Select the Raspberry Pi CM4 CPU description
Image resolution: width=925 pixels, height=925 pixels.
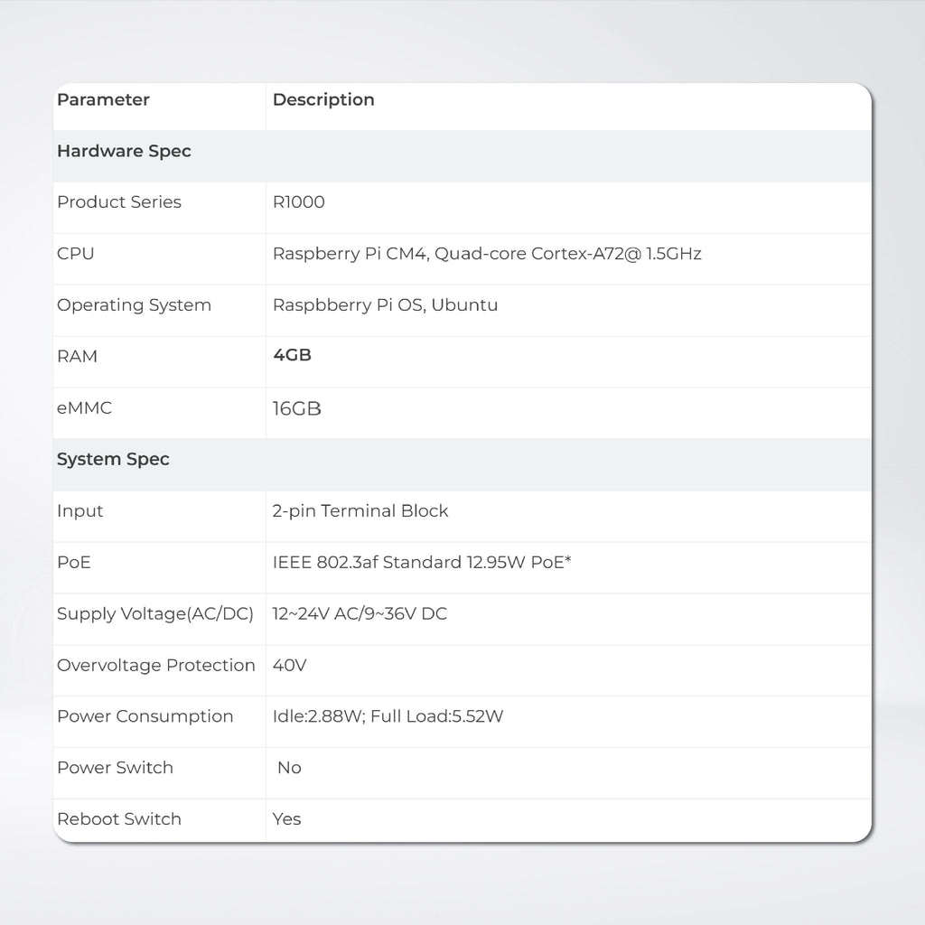[x=487, y=254]
